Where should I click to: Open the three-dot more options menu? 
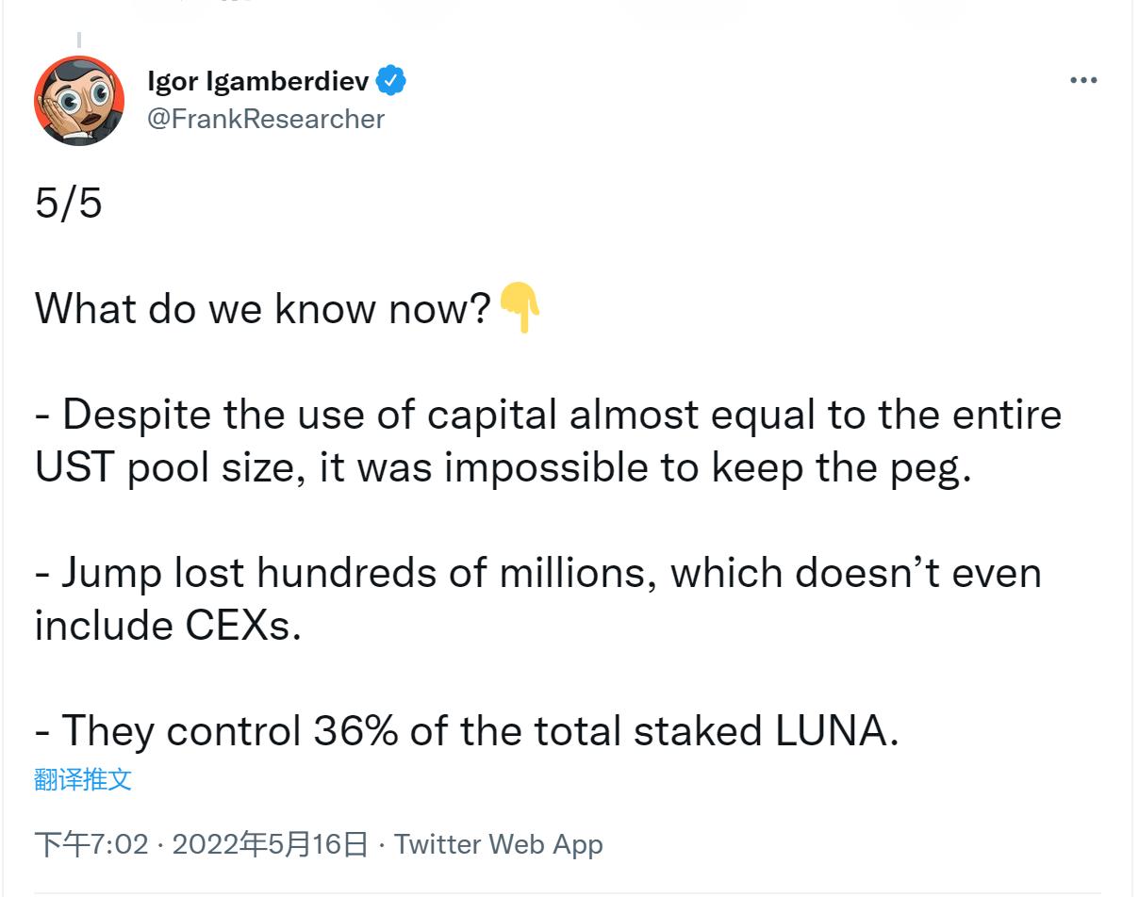[1083, 81]
